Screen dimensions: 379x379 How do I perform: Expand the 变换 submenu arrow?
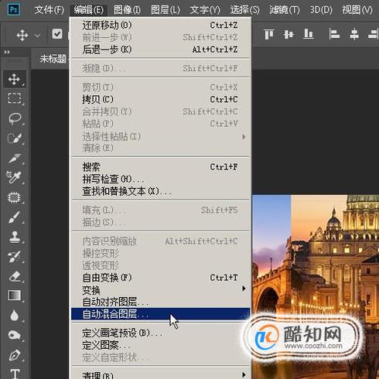pyautogui.click(x=244, y=289)
